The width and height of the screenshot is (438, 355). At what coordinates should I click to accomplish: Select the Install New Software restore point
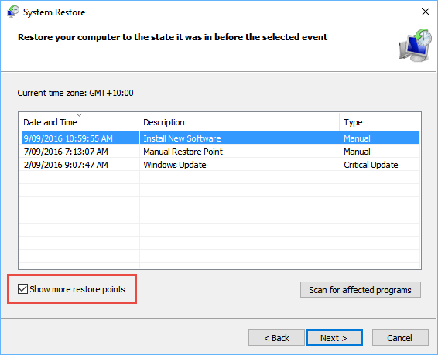point(221,138)
